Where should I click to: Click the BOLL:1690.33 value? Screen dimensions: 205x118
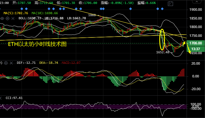pyautogui.click(x=30, y=18)
